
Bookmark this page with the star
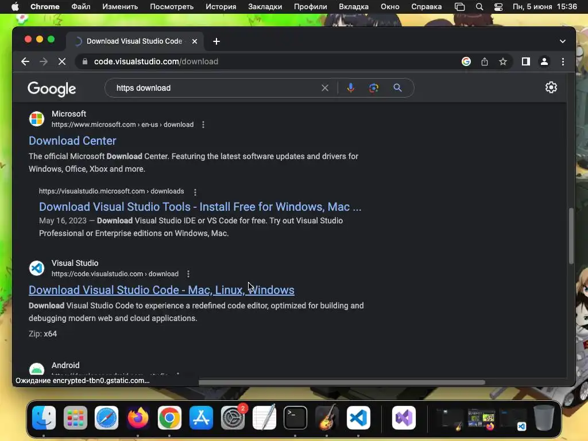(503, 61)
